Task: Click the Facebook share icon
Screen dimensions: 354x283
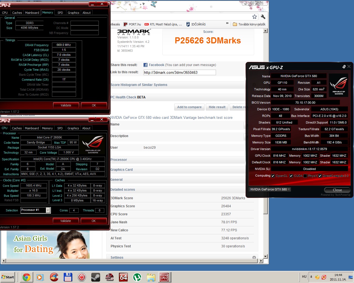Action: pyautogui.click(x=145, y=65)
